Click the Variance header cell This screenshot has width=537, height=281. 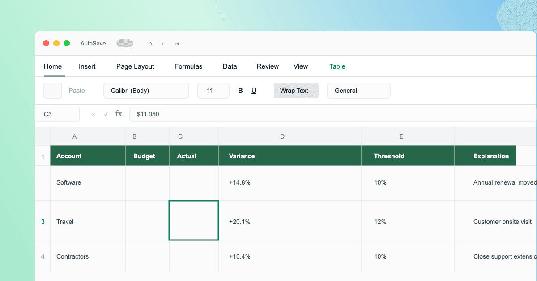click(290, 156)
